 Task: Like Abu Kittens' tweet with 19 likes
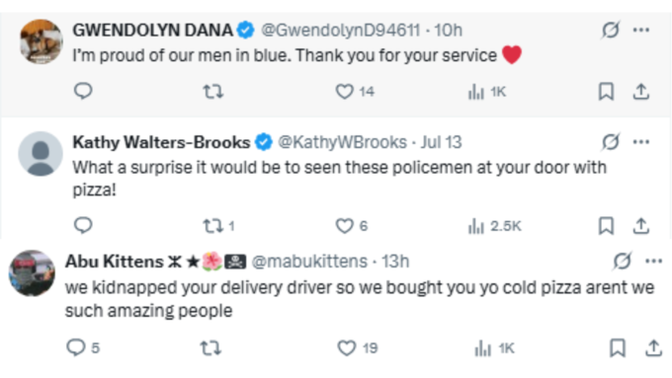358,348
